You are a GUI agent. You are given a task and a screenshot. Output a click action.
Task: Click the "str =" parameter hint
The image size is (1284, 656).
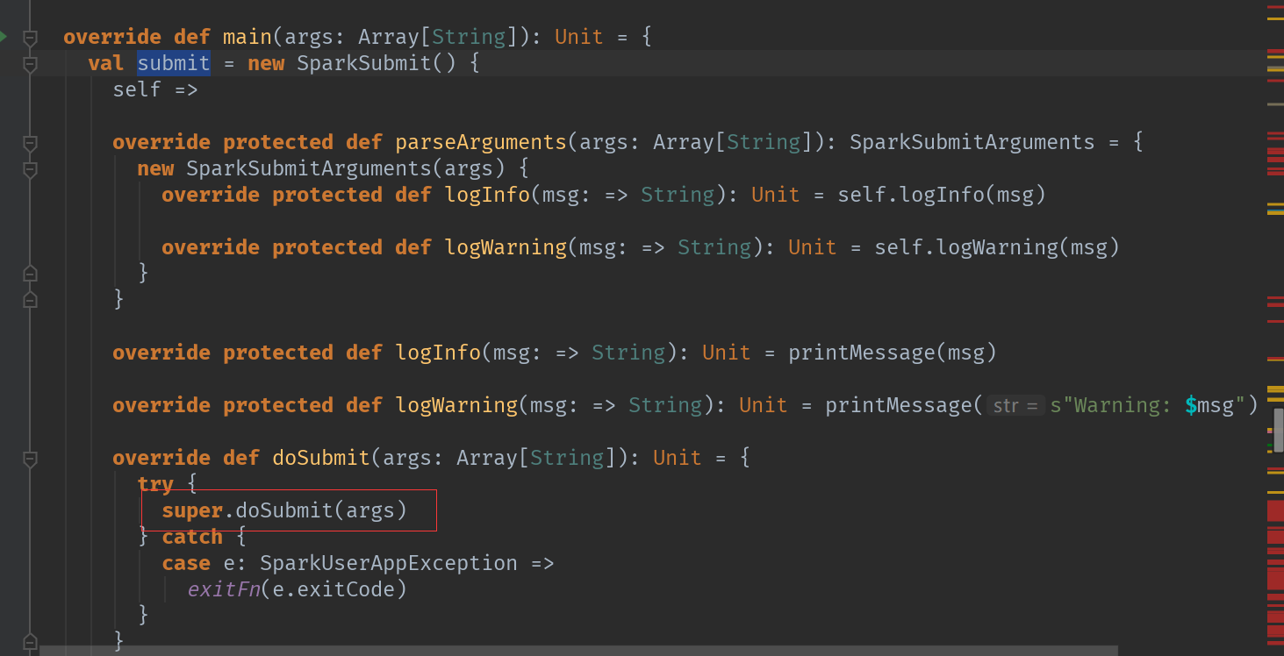[1016, 406]
